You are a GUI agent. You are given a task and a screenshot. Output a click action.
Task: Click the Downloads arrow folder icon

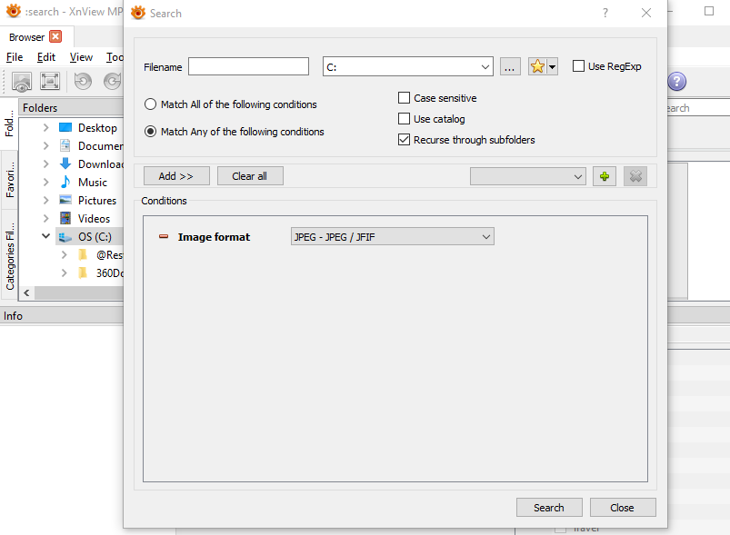click(x=65, y=163)
